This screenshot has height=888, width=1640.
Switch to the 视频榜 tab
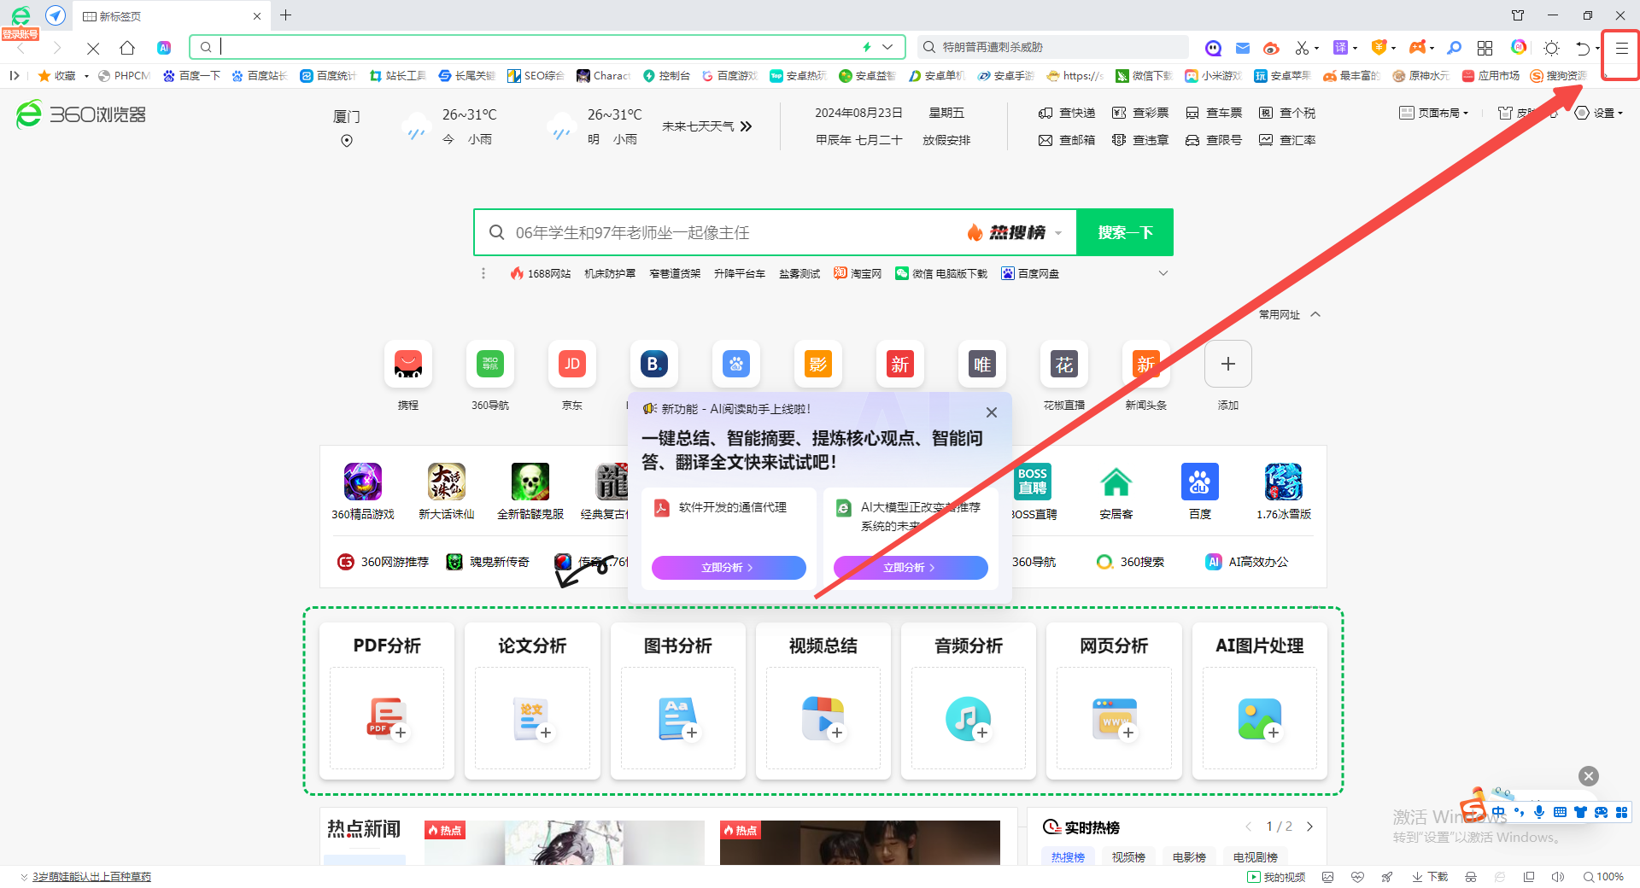(1128, 857)
